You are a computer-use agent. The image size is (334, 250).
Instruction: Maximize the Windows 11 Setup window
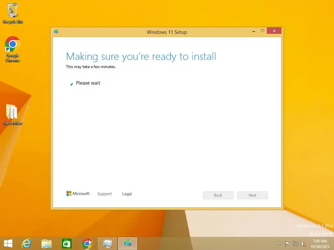tap(263, 31)
